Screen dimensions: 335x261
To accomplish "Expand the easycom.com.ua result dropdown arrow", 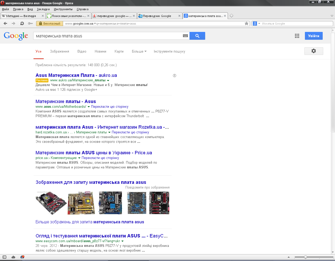I will point(122,241).
